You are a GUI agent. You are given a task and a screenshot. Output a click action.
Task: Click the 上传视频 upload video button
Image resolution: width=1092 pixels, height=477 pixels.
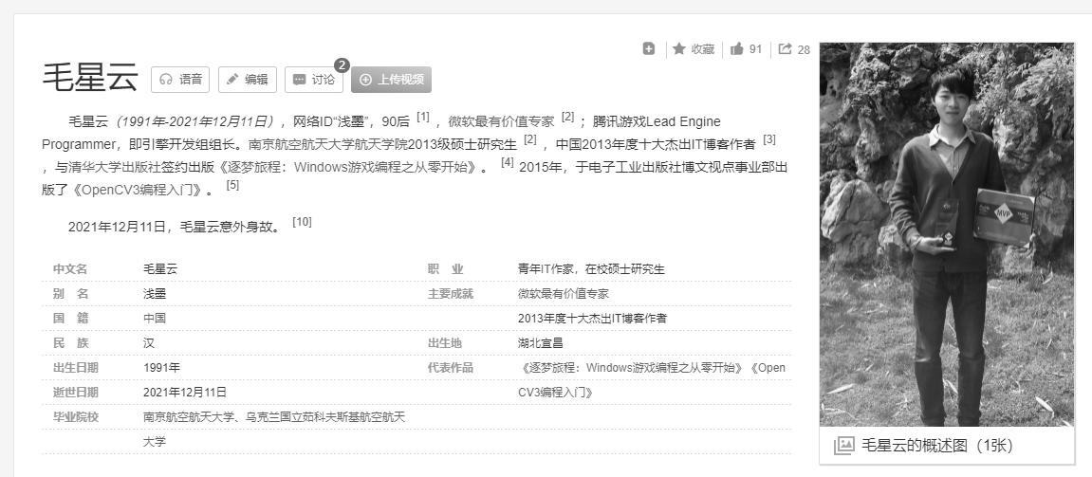(x=391, y=80)
